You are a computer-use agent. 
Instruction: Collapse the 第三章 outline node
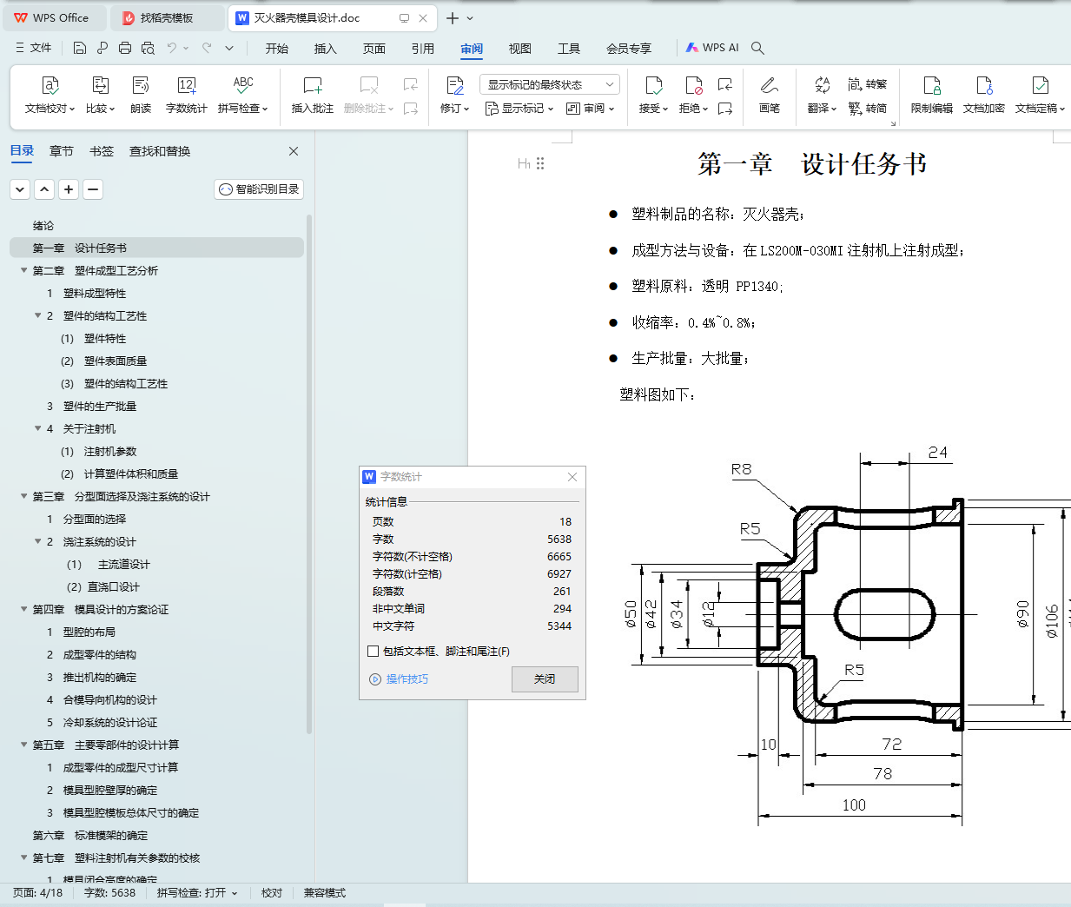click(x=24, y=496)
